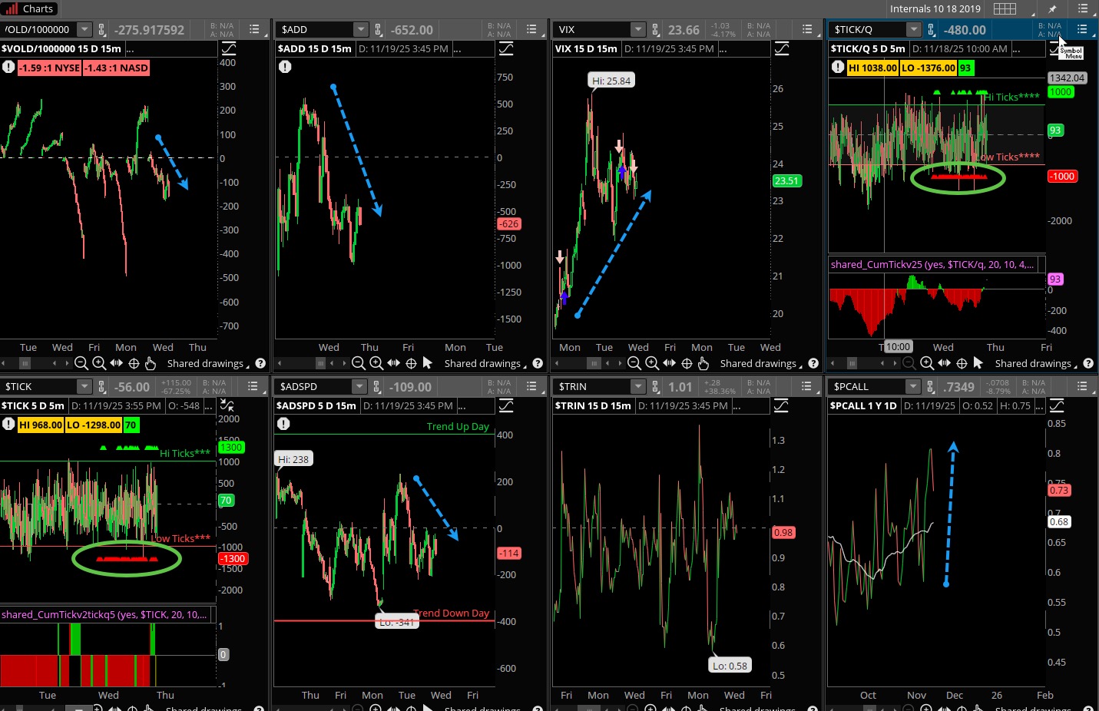Screen dimensions: 1099x711
Task: Click the $ADD chart alert exclamation icon
Action: 285,67
